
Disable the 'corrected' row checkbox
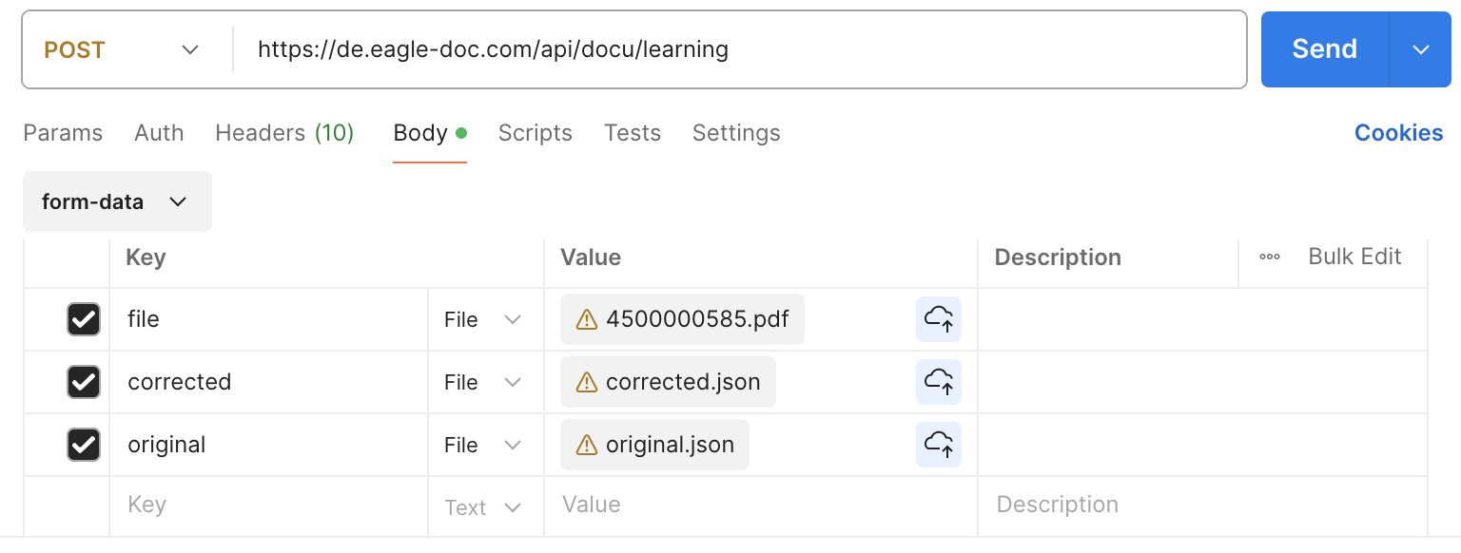click(84, 382)
